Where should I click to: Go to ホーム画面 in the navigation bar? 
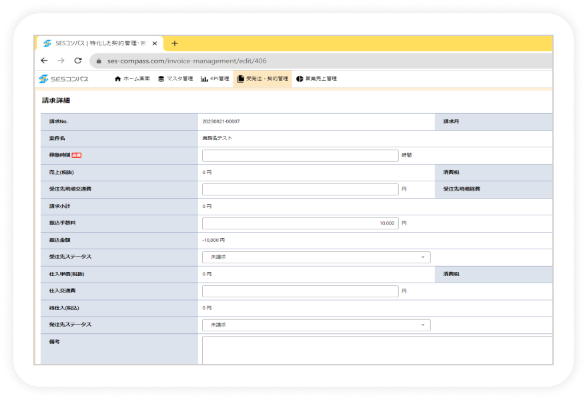click(x=136, y=79)
